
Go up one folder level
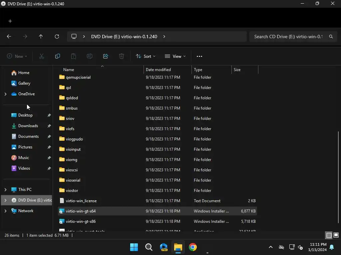click(x=41, y=37)
